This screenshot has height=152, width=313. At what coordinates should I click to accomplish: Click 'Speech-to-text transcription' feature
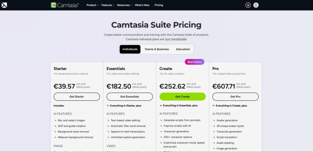point(128,131)
